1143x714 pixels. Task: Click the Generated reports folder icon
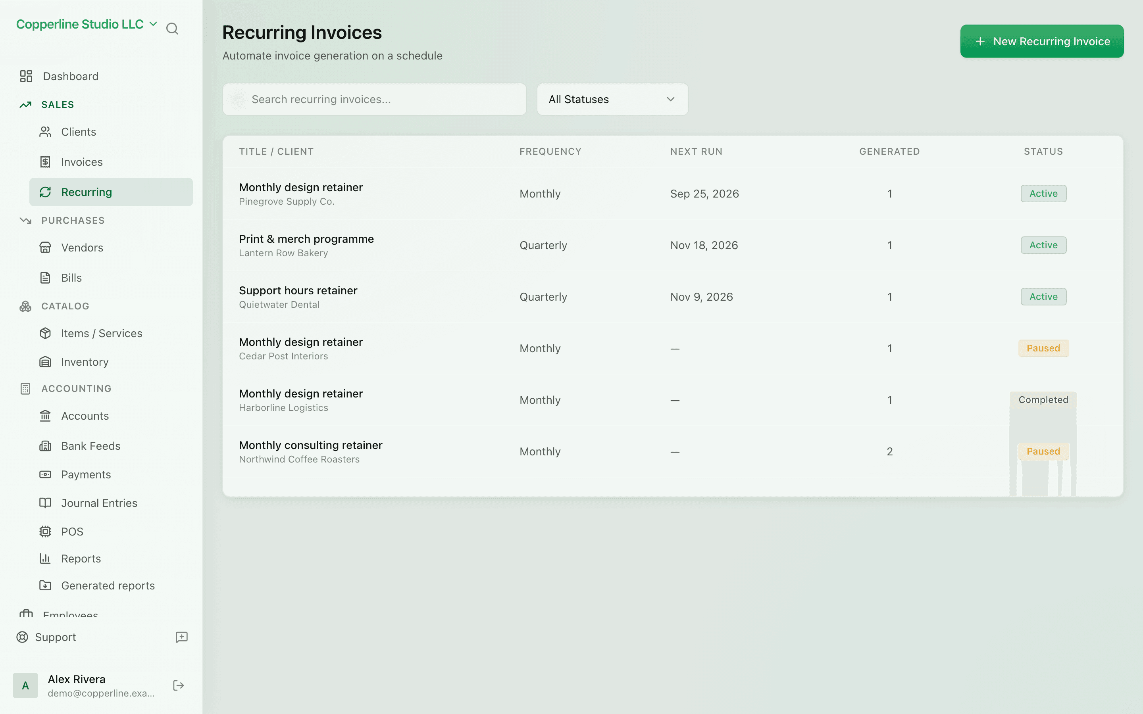point(45,585)
